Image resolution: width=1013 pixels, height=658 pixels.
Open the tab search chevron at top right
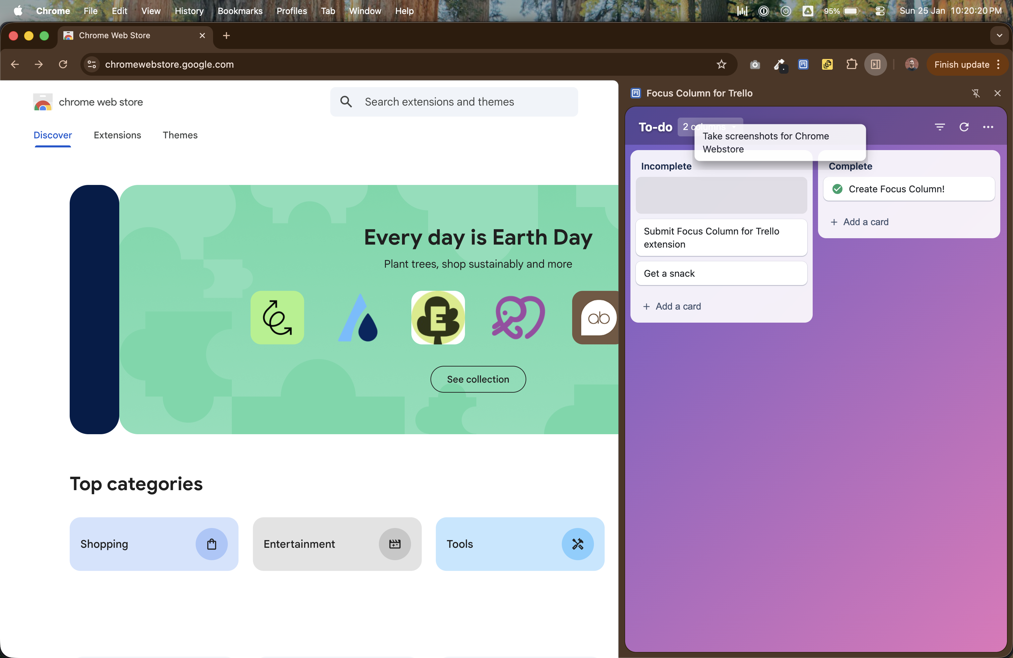[x=999, y=36]
